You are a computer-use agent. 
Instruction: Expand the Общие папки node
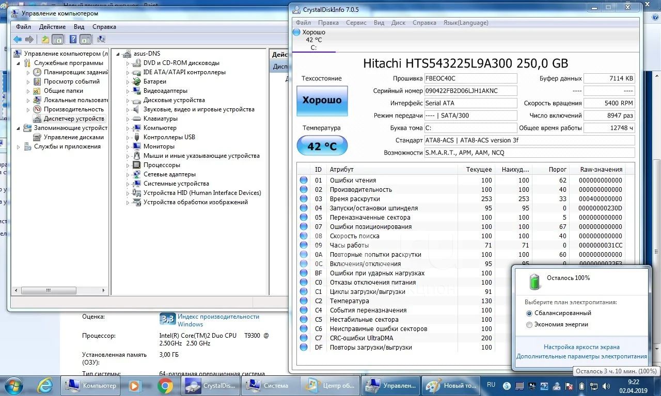[28, 91]
